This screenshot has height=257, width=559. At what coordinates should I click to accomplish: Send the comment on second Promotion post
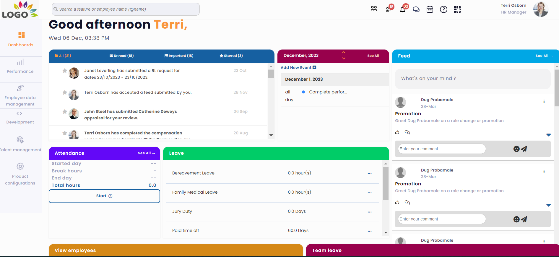pyautogui.click(x=524, y=219)
